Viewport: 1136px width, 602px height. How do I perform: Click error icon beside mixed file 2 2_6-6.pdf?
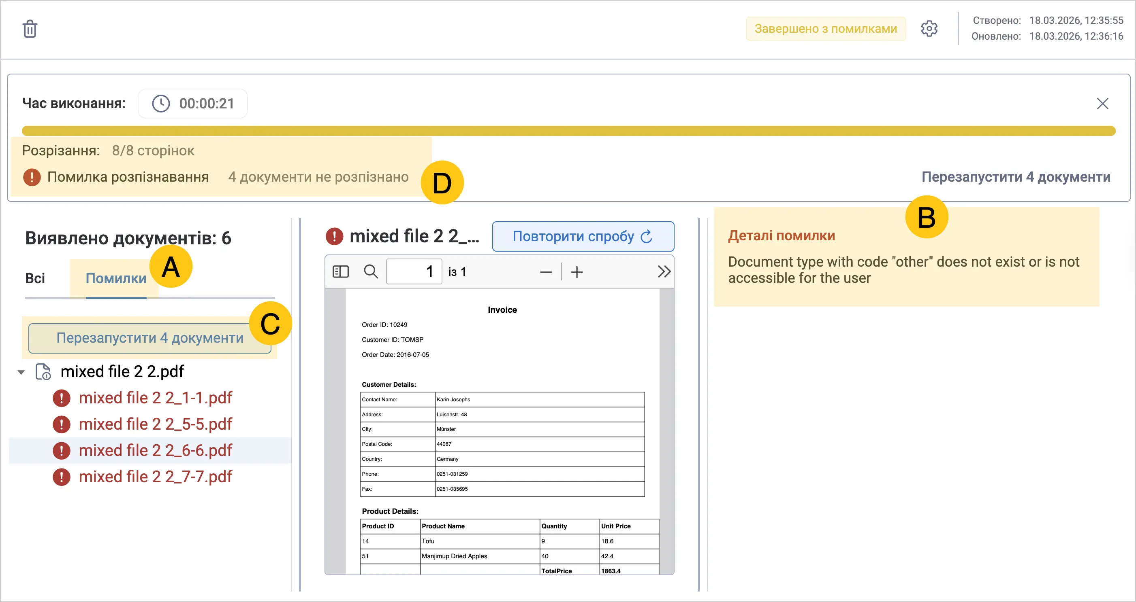point(61,451)
